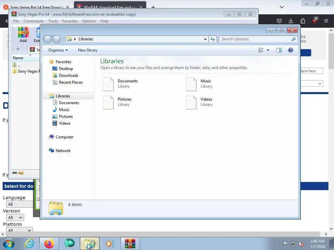Open the Music library icon in main pane
The width and height of the screenshot is (334, 250).
click(191, 84)
